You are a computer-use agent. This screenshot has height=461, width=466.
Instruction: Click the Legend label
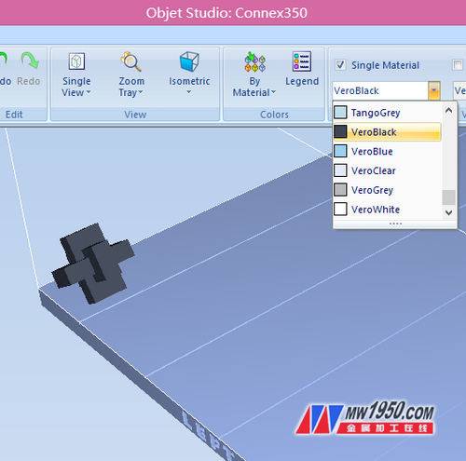(x=302, y=81)
